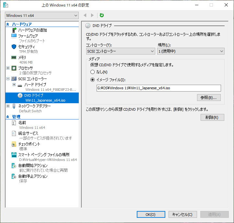
Task: Click the Firmware monitor icon
Action: (x=14, y=36)
